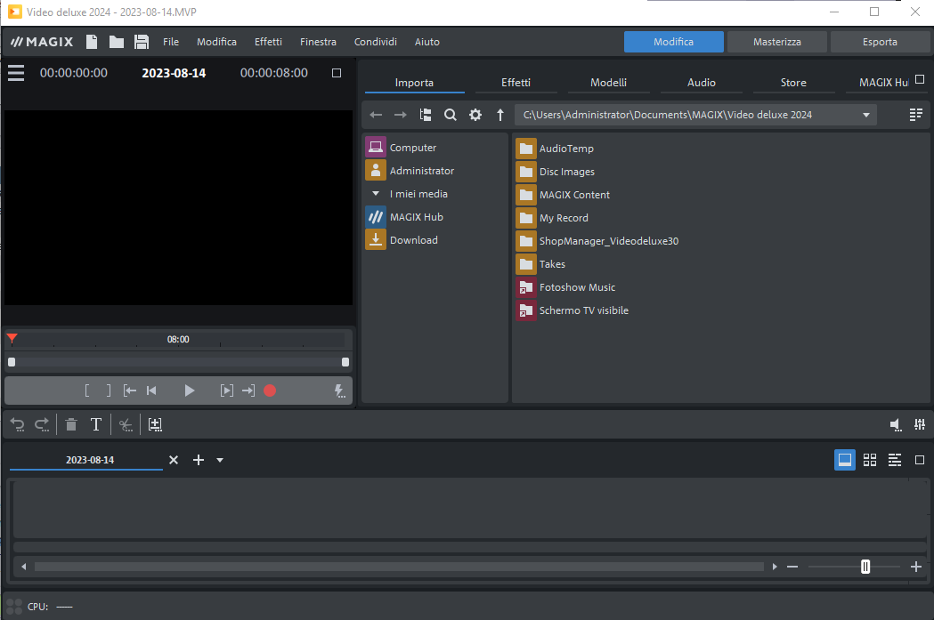Switch to storyboard mode view
This screenshot has width=934, height=620.
point(845,460)
